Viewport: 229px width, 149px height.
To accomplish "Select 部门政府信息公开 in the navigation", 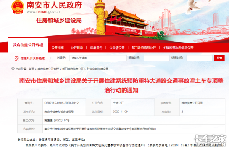I will 144,48.
